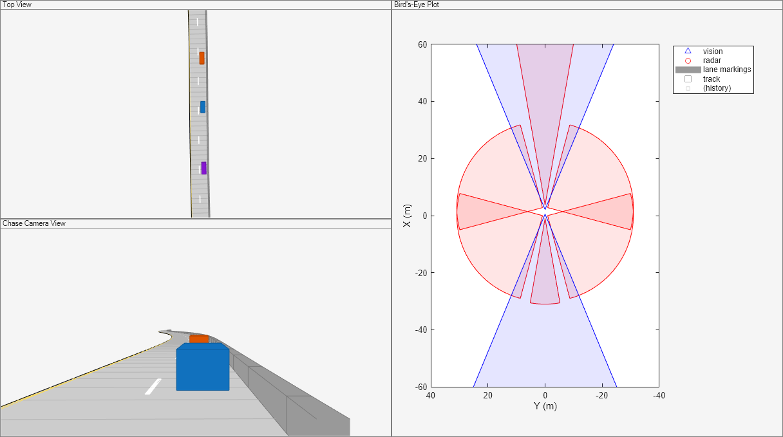
Task: Select the Top View panel title
Action: [17, 5]
